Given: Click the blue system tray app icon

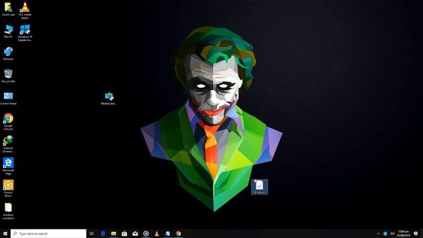Looking at the screenshot, I should click(x=385, y=233).
